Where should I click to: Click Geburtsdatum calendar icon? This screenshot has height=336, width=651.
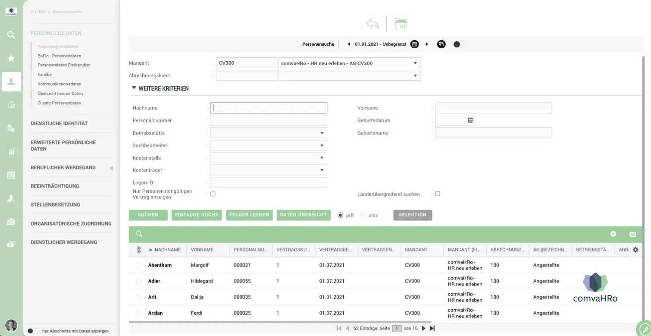471,120
